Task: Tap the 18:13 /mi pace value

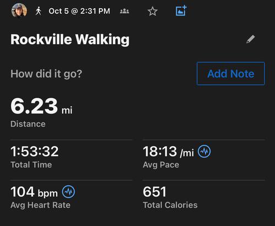Action: tap(168, 152)
